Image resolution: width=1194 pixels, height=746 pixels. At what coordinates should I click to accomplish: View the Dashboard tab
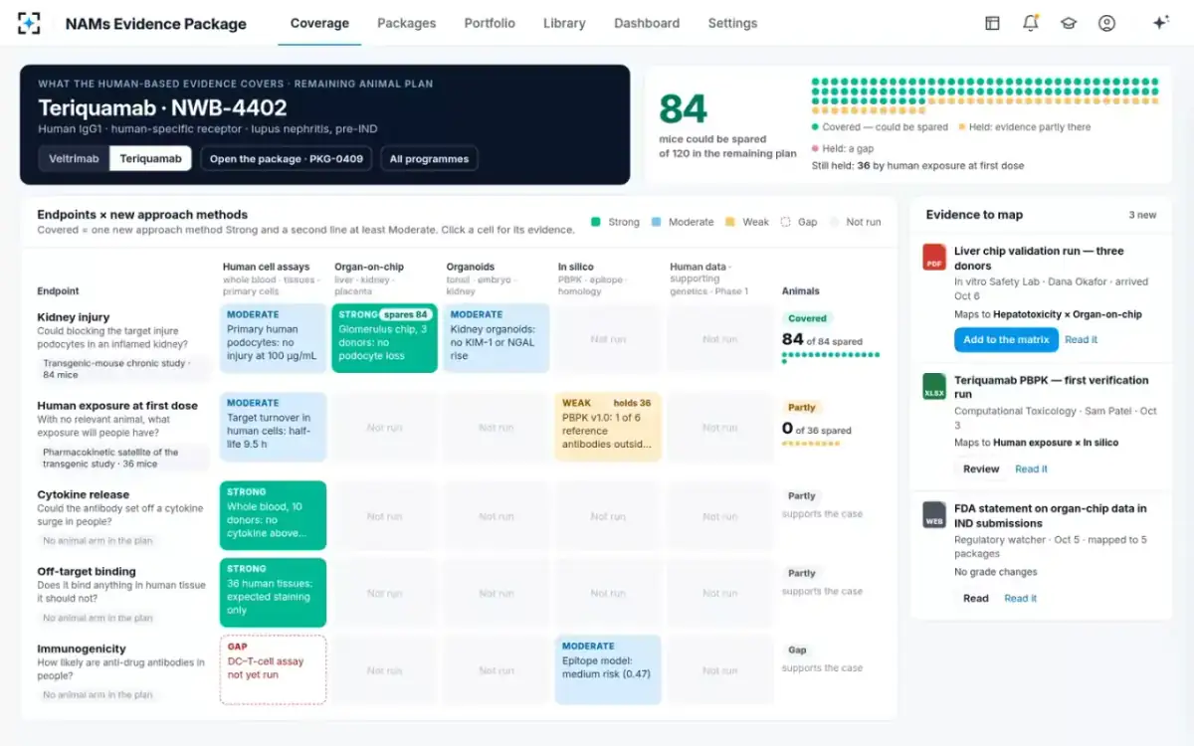[x=647, y=23]
